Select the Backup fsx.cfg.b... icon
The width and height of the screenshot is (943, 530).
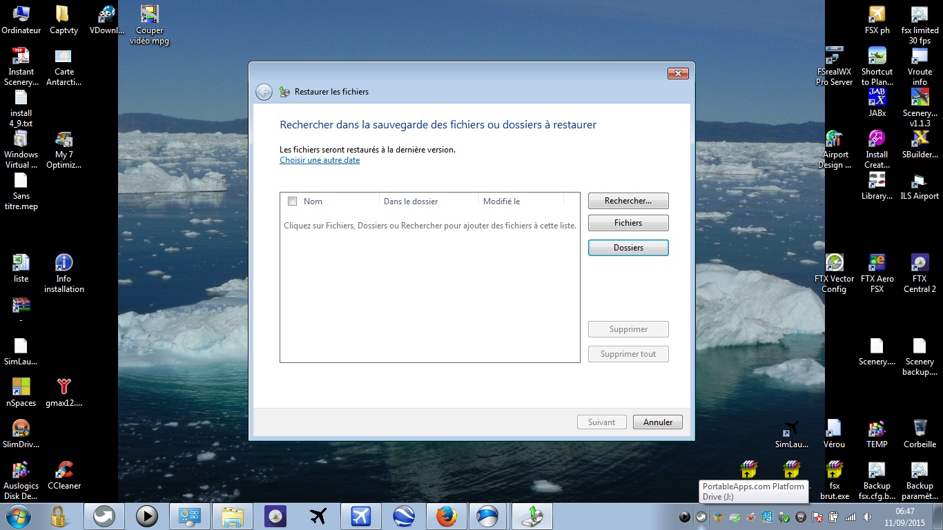(x=877, y=480)
